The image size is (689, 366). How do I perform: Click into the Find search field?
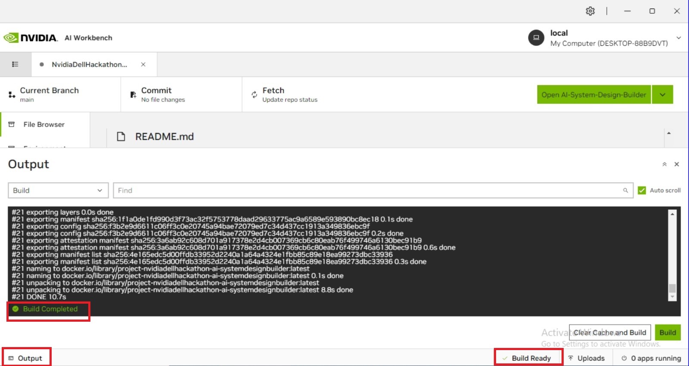click(x=373, y=191)
